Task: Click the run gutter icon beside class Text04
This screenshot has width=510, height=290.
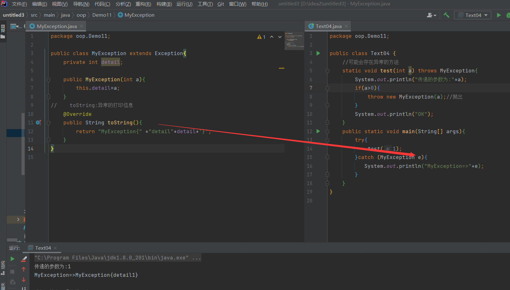Action: click(318, 53)
